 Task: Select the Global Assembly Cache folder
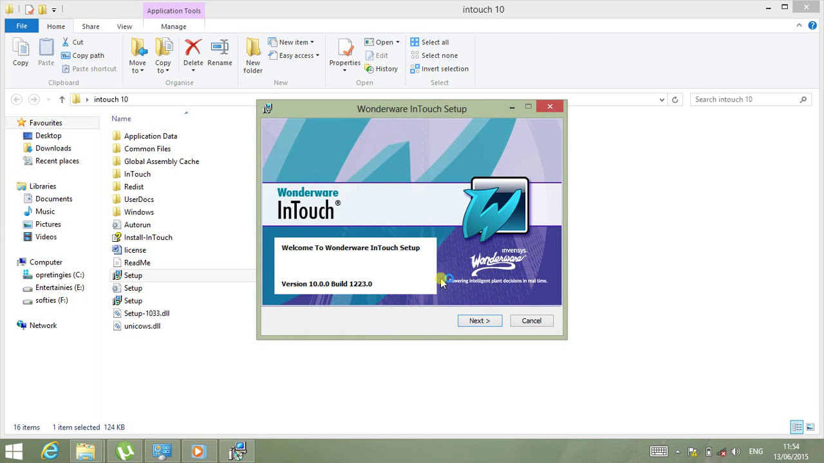pyautogui.click(x=161, y=161)
